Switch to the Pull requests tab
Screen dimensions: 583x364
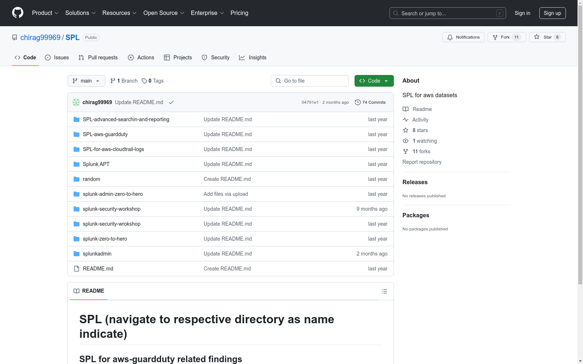pyautogui.click(x=98, y=58)
